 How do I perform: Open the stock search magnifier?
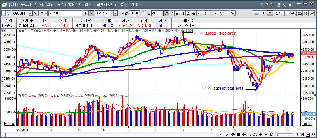tap(35, 13)
